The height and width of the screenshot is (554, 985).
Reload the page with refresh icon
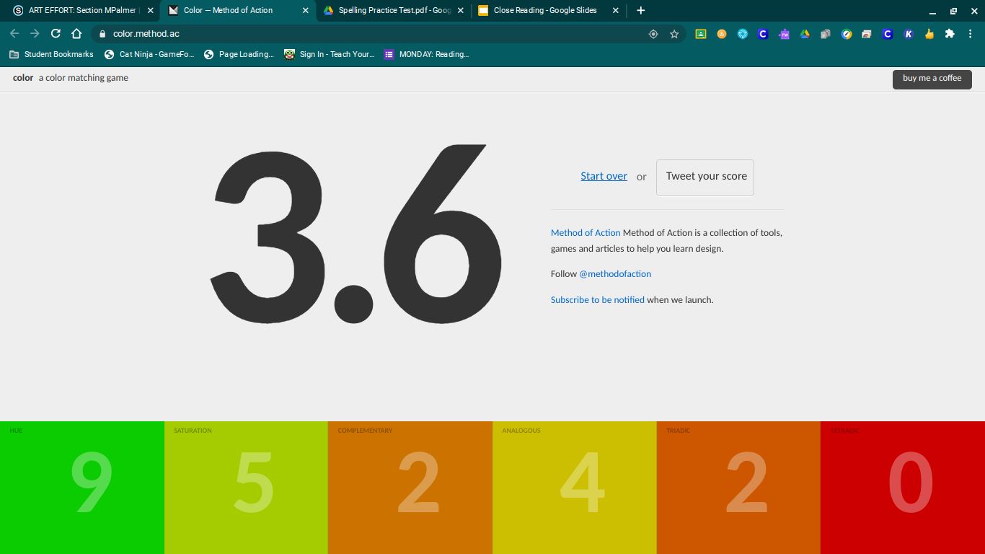[56, 34]
